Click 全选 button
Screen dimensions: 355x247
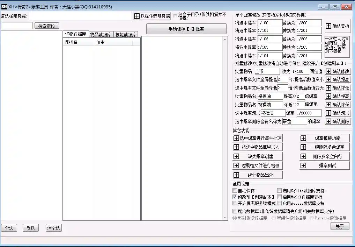click(9, 228)
